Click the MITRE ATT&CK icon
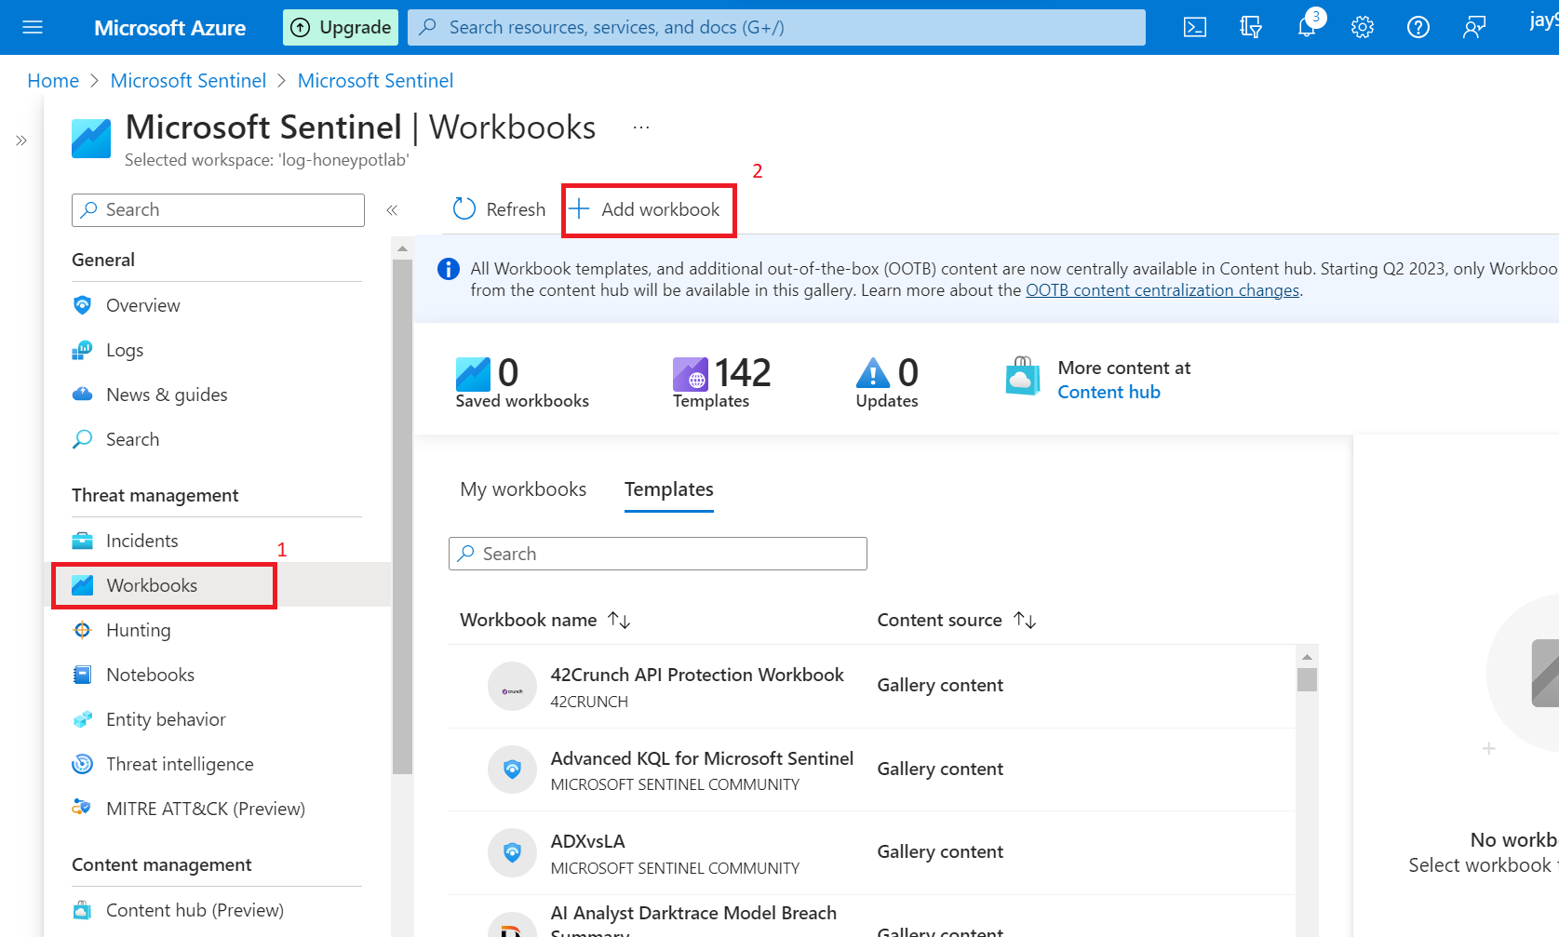Screen dimensions: 1559x937 83,809
